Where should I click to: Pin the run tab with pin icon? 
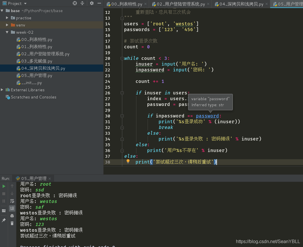pos(4,220)
